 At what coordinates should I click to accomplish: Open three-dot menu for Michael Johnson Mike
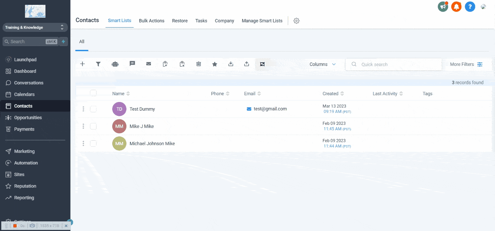tap(83, 143)
